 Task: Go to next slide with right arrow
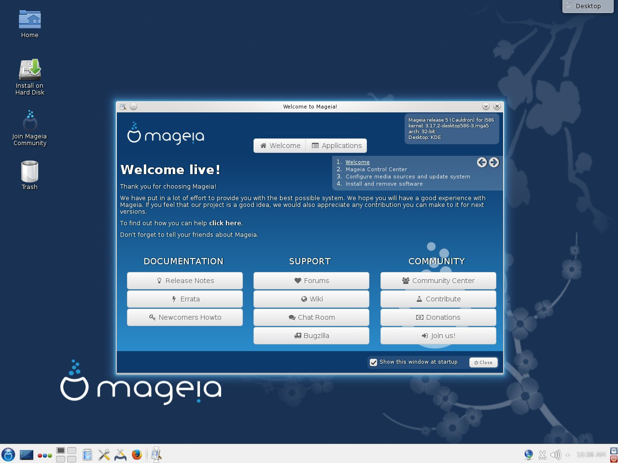pos(493,163)
